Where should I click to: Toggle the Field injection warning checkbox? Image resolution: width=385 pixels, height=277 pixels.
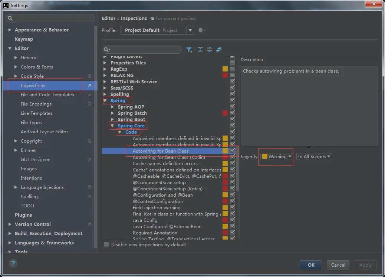point(232,207)
